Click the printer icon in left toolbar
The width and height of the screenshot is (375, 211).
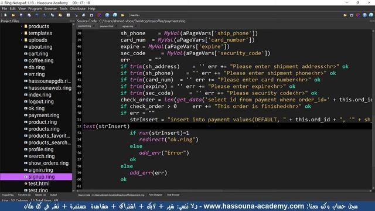84,15
